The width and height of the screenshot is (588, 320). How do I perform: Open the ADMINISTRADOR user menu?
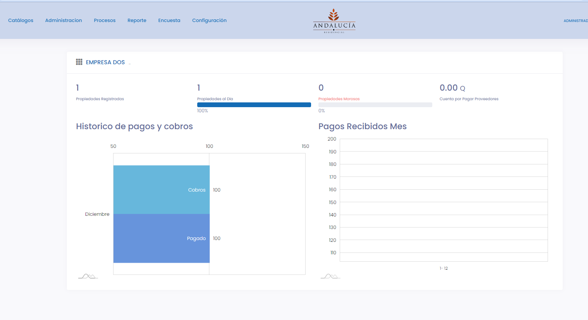tap(576, 21)
